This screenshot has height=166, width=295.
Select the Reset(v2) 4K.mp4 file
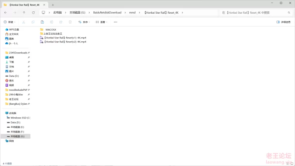(x=63, y=42)
